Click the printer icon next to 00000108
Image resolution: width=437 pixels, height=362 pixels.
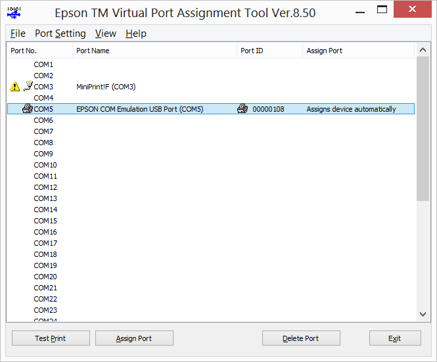point(242,108)
